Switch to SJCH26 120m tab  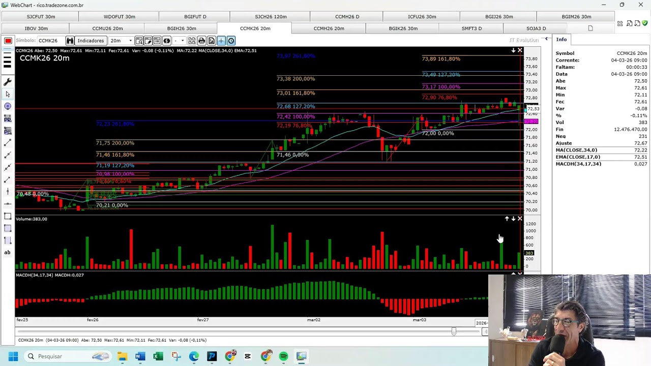(271, 17)
